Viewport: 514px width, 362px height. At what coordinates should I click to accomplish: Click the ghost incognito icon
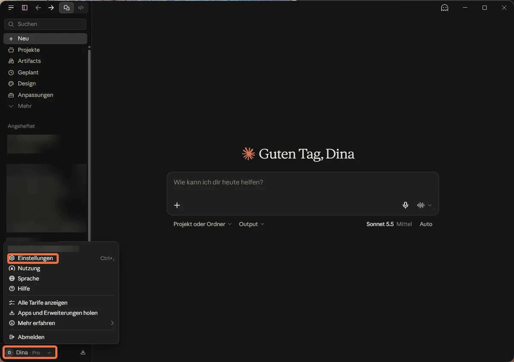(445, 8)
